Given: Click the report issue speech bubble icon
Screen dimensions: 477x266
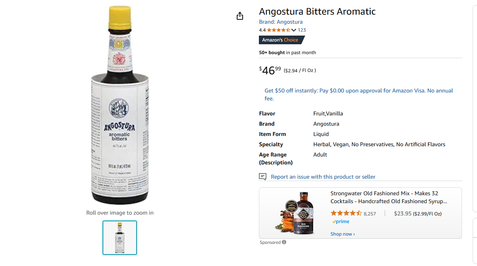Looking at the screenshot, I should [262, 177].
